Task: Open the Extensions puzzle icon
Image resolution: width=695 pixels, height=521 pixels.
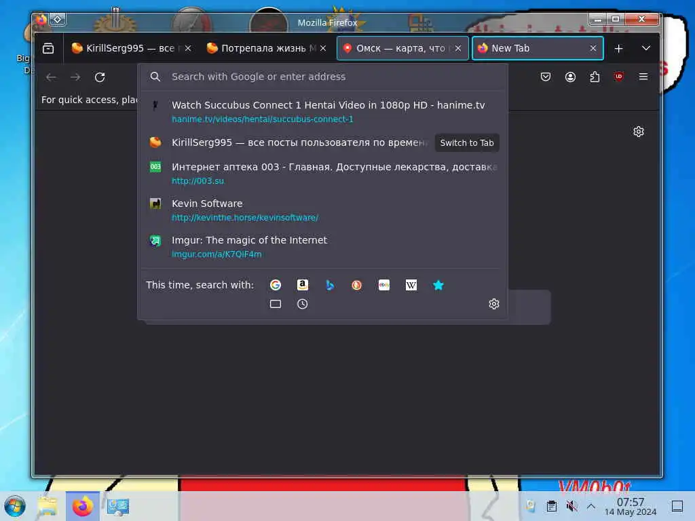Action: [595, 77]
